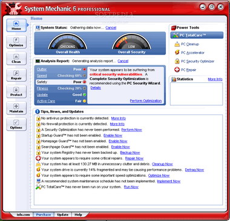230x221 pixels.
Task: Click the Optimize Now link
Action: pyautogui.click(x=159, y=176)
